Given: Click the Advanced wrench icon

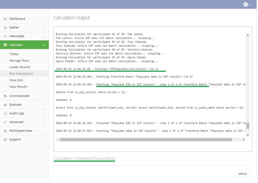Looking at the screenshot, I should [x=5, y=122].
